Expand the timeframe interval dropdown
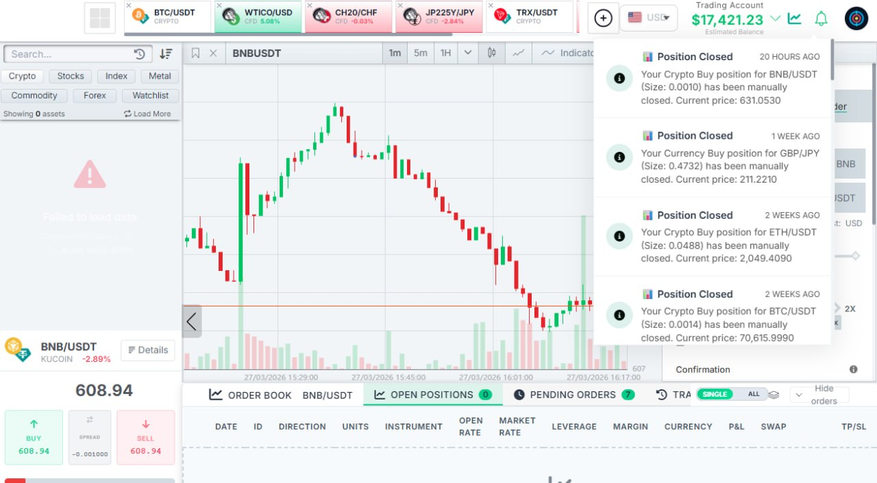877x483 pixels. (468, 53)
